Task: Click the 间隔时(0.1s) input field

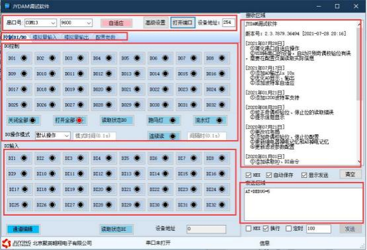Action: pos(207,136)
